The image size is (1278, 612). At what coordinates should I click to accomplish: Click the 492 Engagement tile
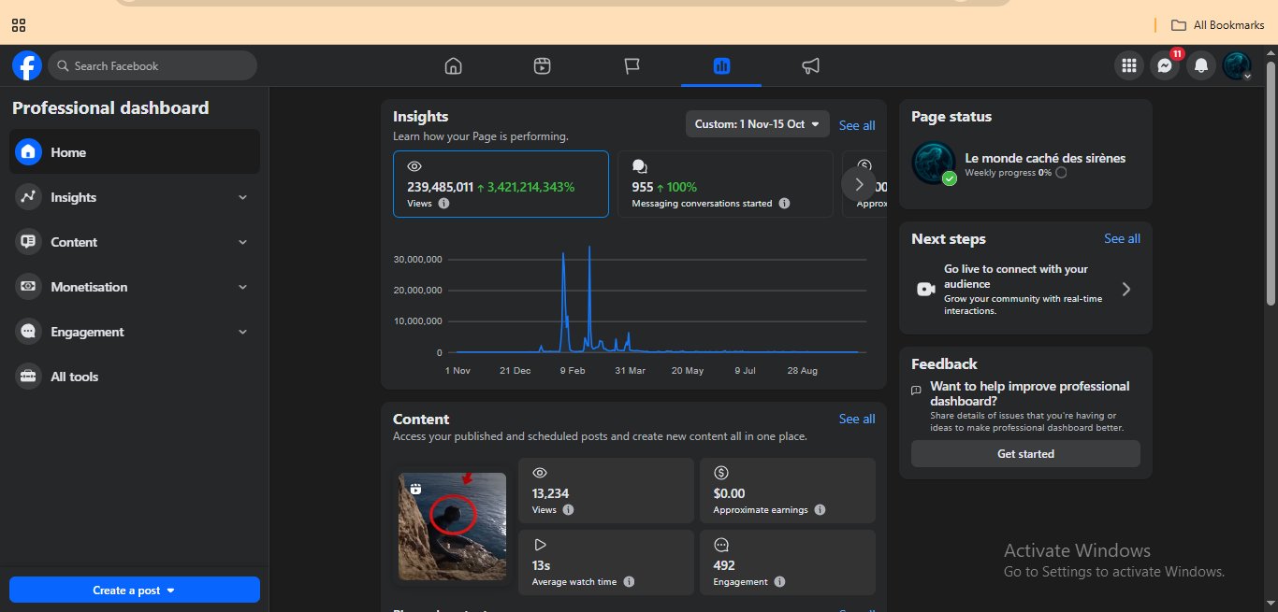[788, 562]
